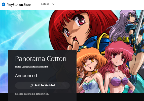This screenshot has width=144, height=101.
Task: Open the PlayStation Store home link
Action: [x=16, y=5]
